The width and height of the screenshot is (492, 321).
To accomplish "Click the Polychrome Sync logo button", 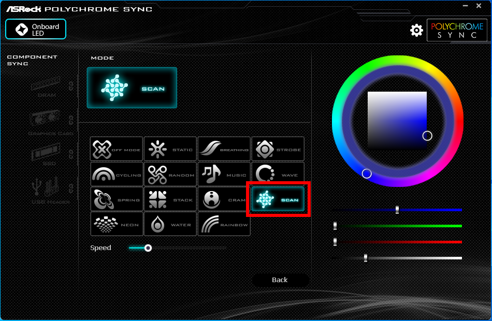I will click(457, 30).
